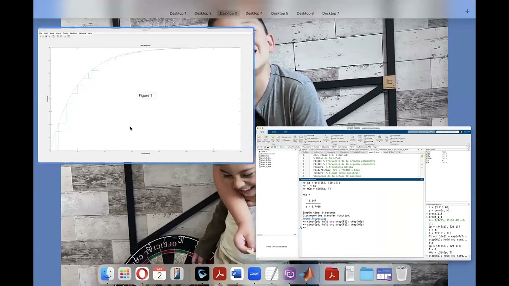Image resolution: width=509 pixels, height=286 pixels.
Task: Select HGp variable in Workspace panel
Action: (429, 158)
